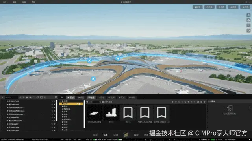
Task: Select the last bookmark thumbnail in the asset grid
Action: 161,113
